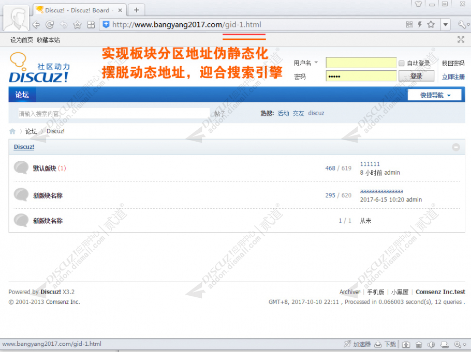Open 小黑屋 footer link

[x=400, y=292]
